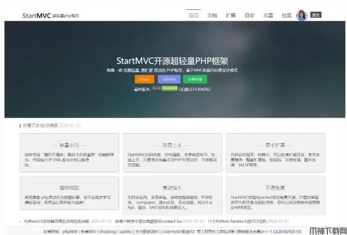Click the QQ群:231304282 text
347x235 pixels.
click(x=194, y=89)
